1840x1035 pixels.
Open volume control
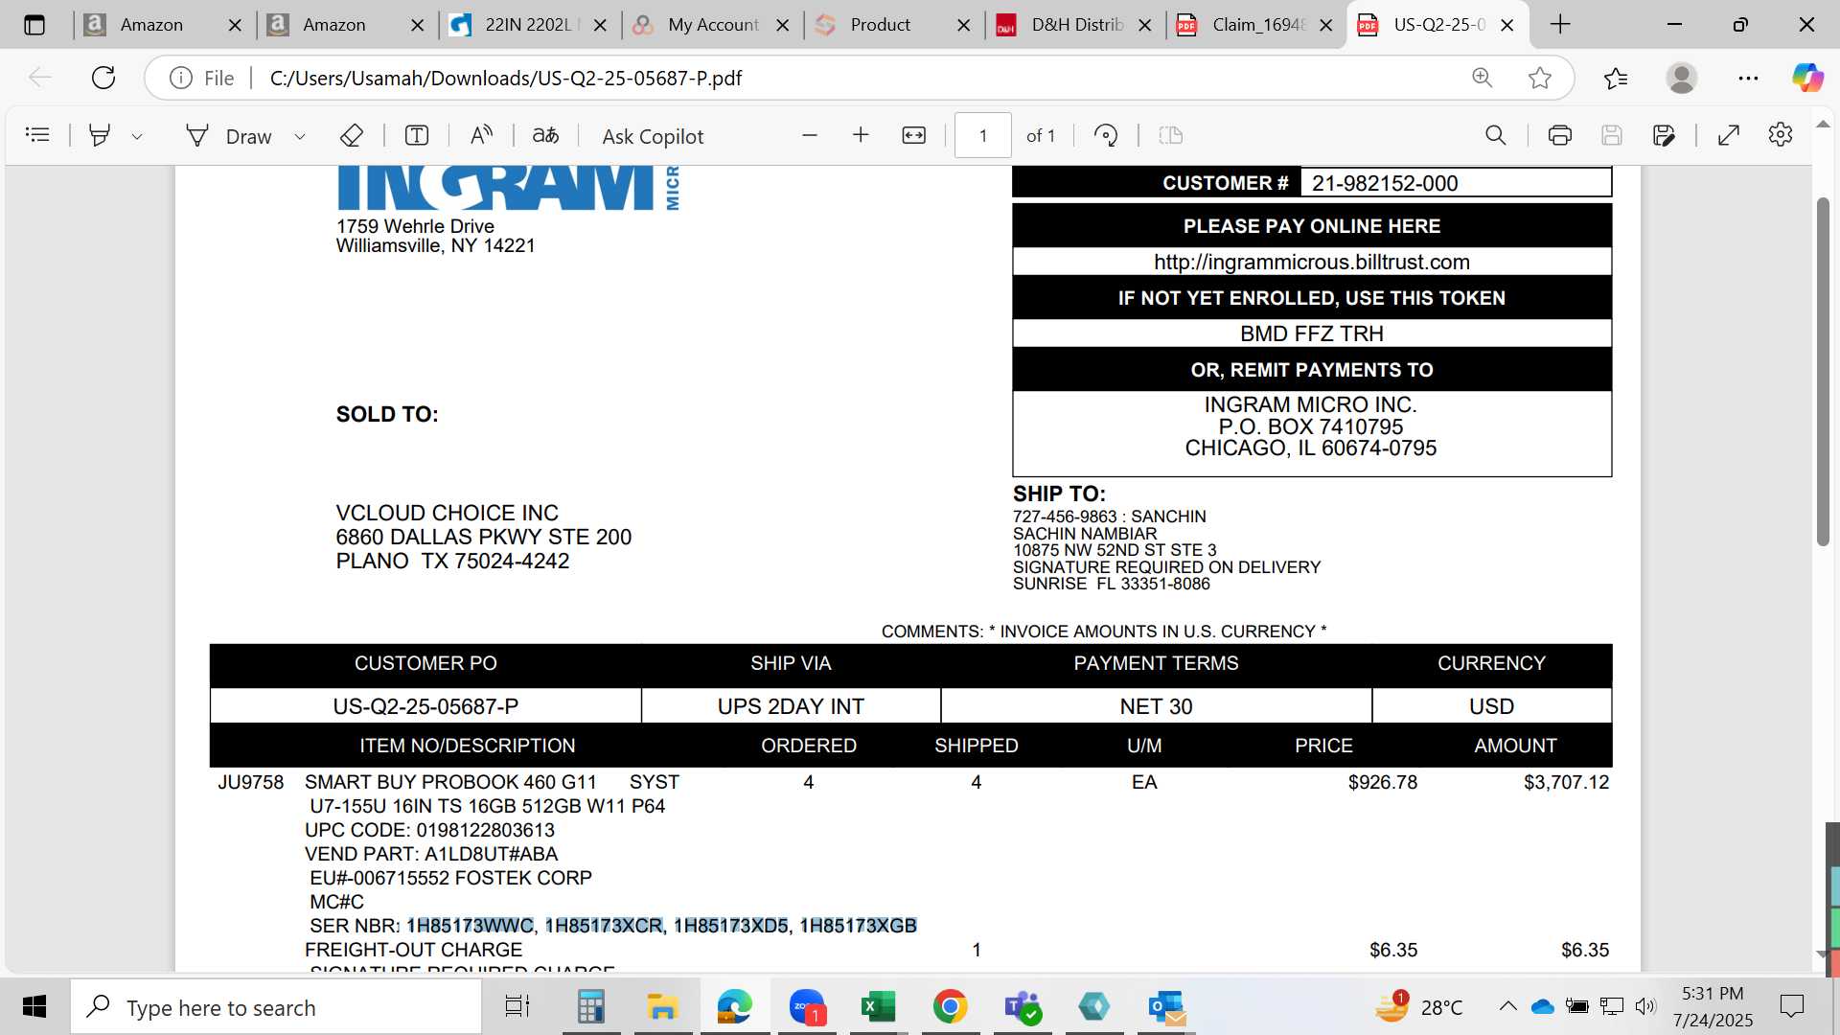(x=1645, y=1006)
